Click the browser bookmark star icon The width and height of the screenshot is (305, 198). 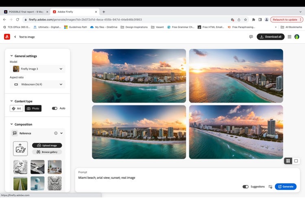pos(245,20)
